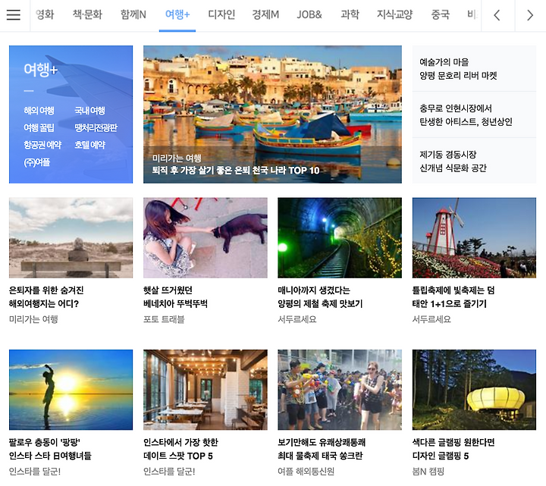Open the 여행 꿀팁 link
The width and height of the screenshot is (546, 486).
(39, 128)
